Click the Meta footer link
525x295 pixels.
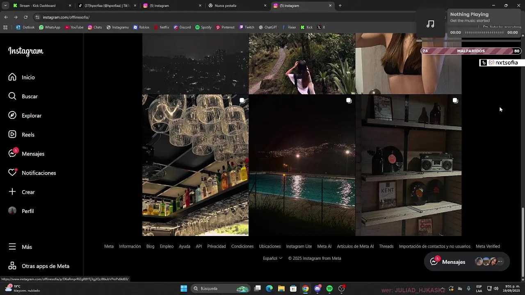pyautogui.click(x=109, y=246)
